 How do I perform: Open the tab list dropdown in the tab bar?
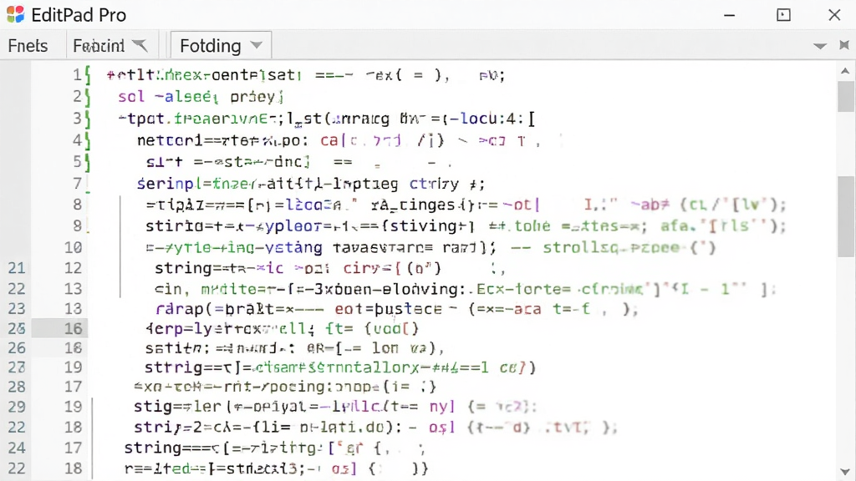click(819, 47)
